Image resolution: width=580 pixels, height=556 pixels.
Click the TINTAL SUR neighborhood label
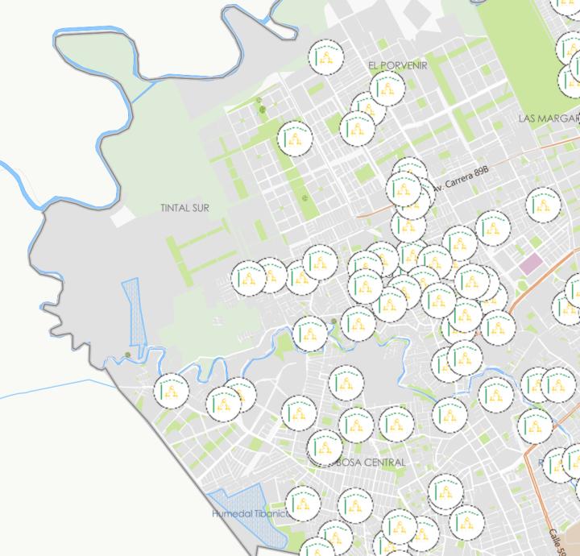click(184, 208)
